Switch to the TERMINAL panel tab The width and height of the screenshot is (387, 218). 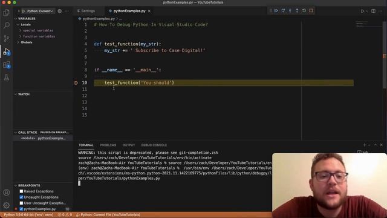tap(86, 145)
